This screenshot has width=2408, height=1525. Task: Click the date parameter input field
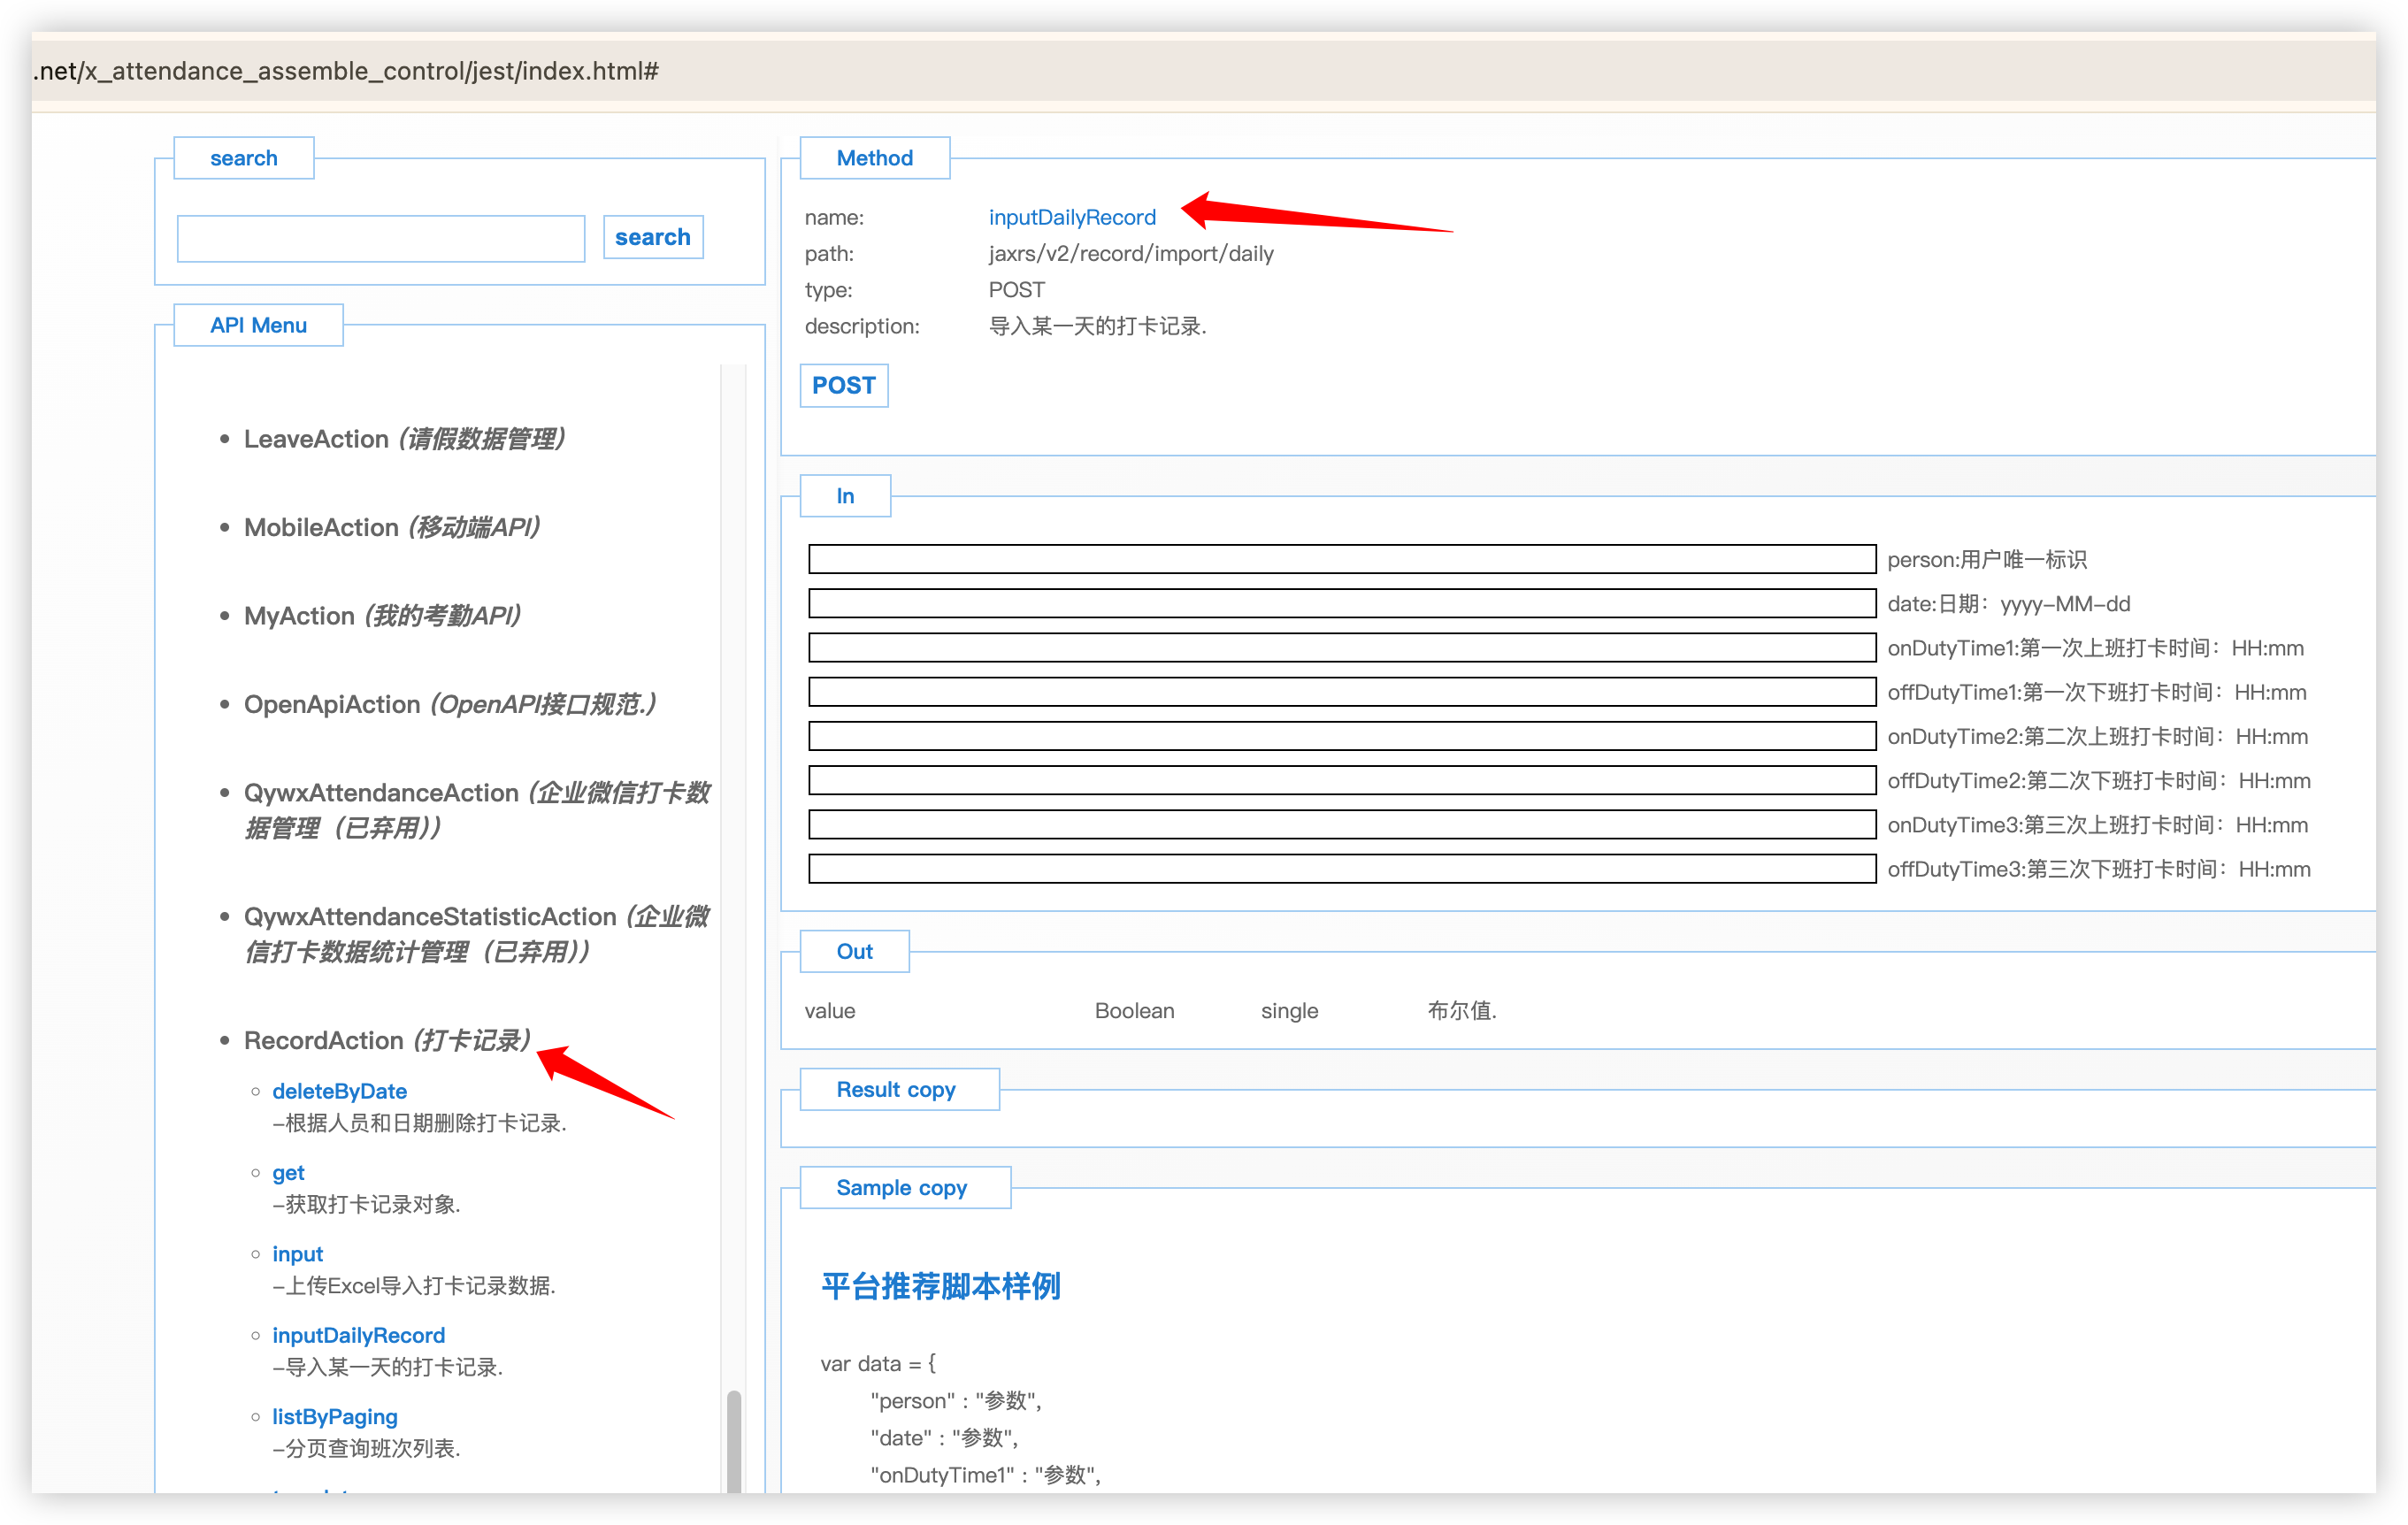pyautogui.click(x=1341, y=603)
